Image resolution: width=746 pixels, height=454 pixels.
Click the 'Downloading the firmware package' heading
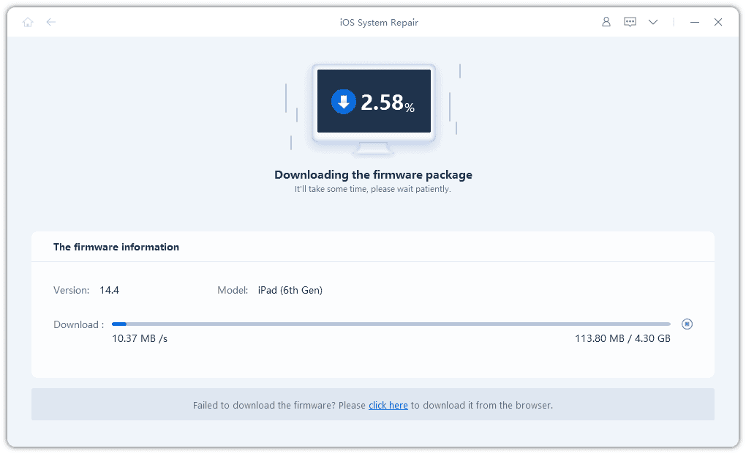[373, 174]
